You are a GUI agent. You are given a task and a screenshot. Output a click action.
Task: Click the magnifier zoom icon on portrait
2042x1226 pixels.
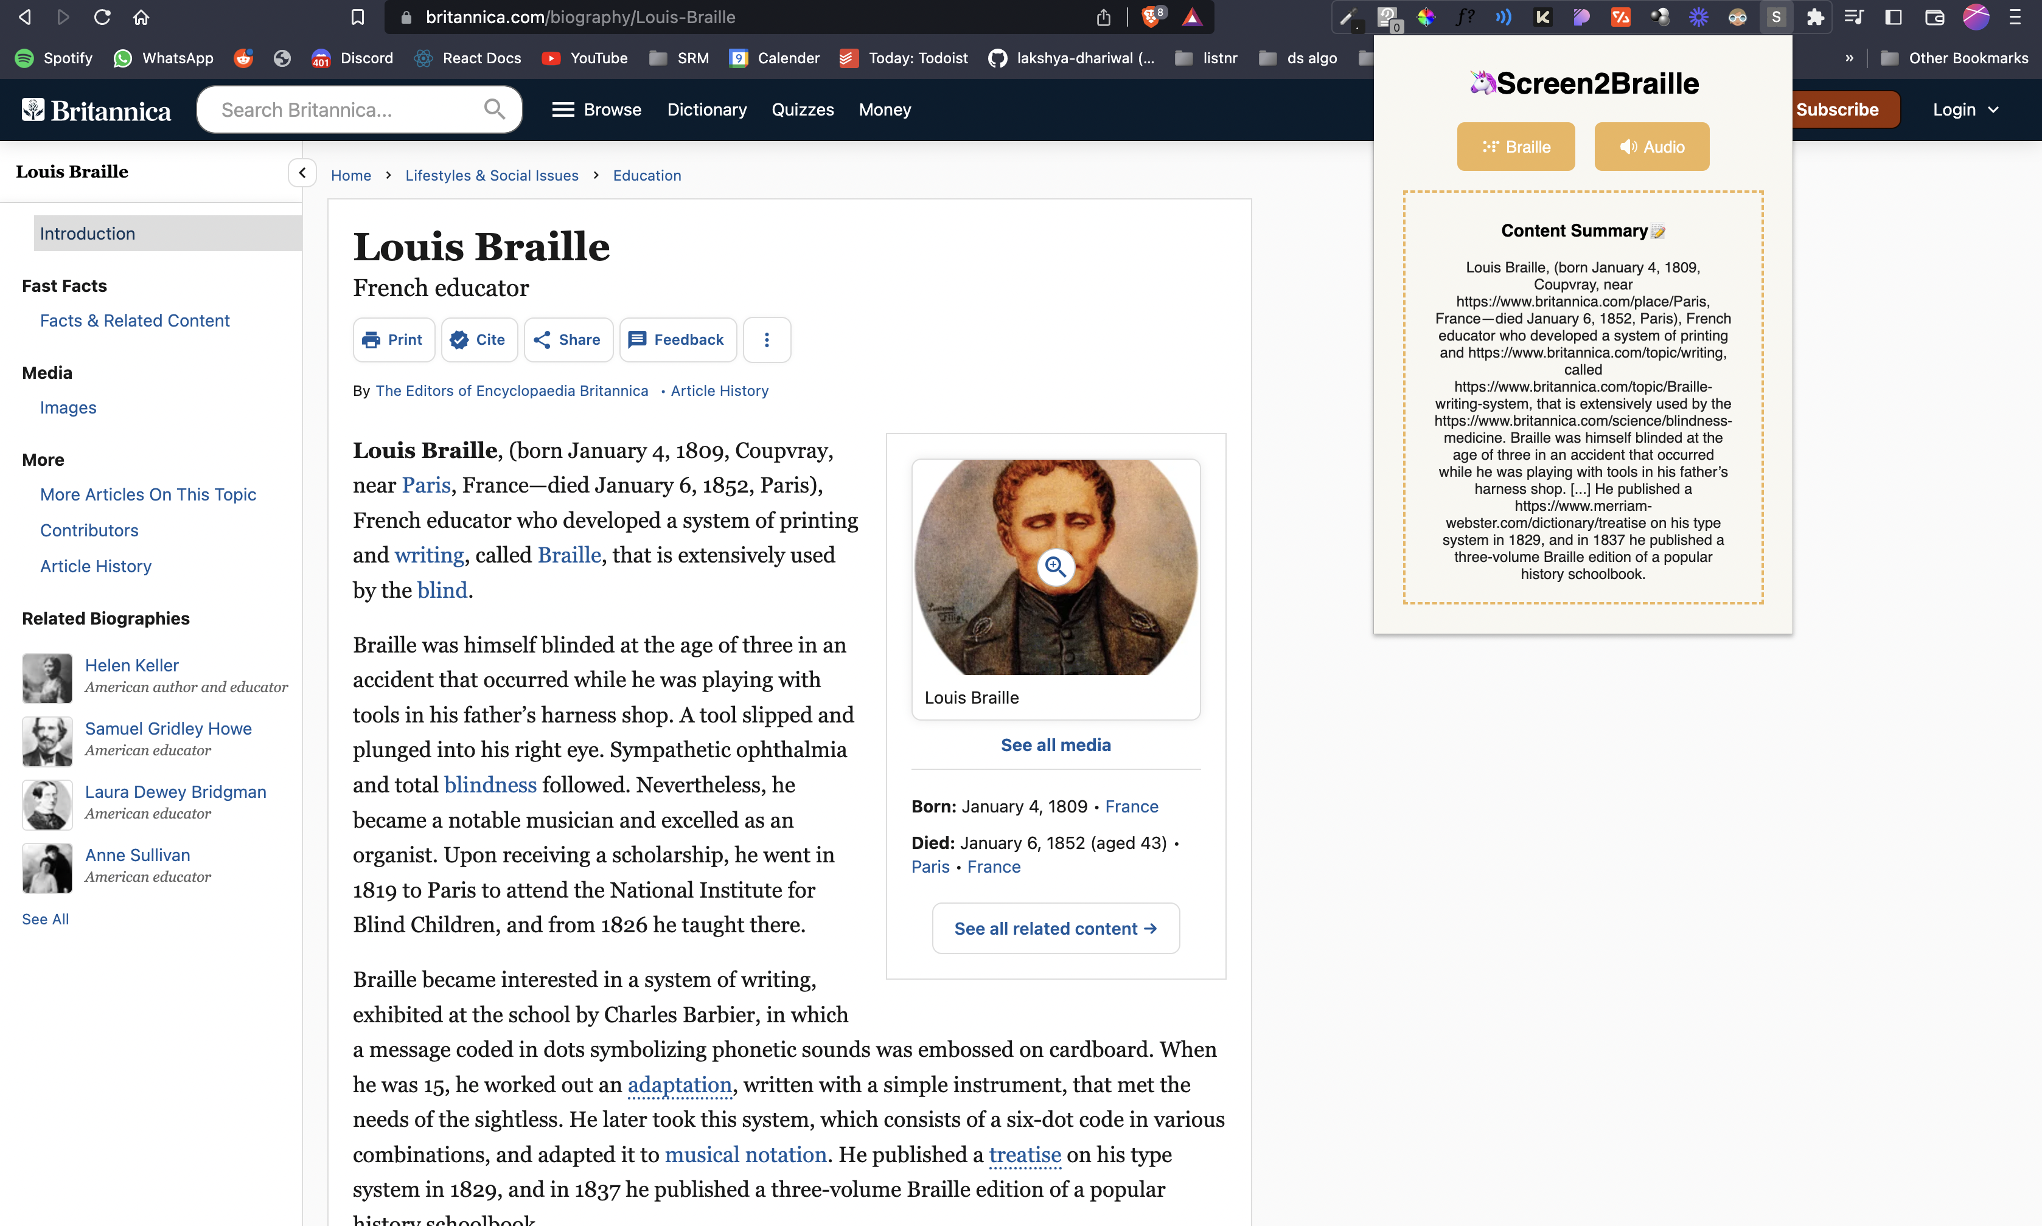tap(1055, 567)
